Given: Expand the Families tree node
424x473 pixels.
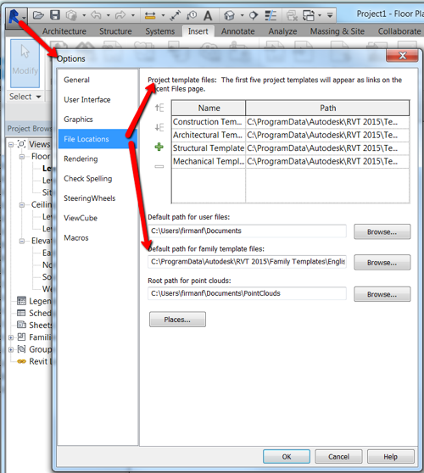Looking at the screenshot, I should (11, 337).
